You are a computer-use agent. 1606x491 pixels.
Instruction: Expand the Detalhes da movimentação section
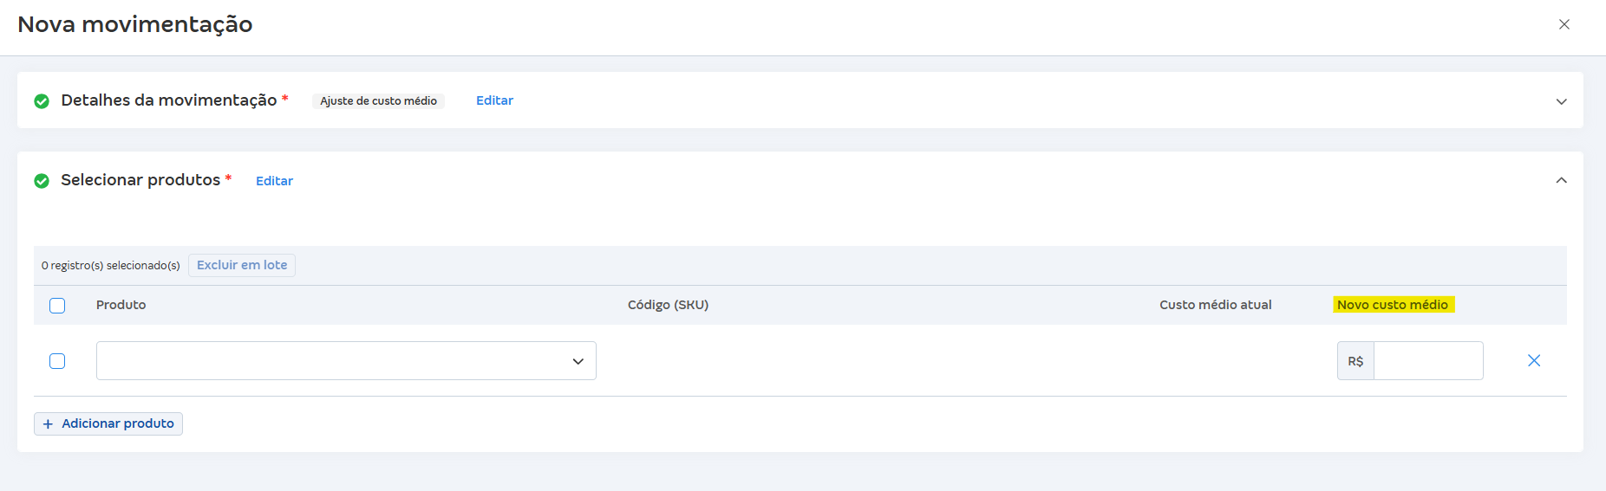pyautogui.click(x=1561, y=101)
